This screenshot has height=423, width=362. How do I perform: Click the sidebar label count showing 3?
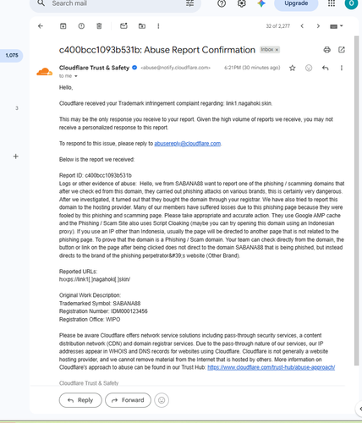tap(17, 108)
